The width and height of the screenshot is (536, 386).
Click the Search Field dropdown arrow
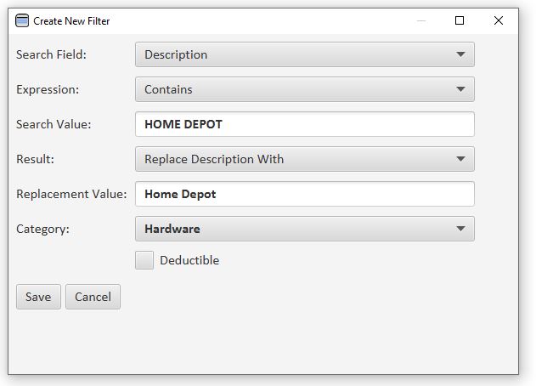pyautogui.click(x=460, y=54)
